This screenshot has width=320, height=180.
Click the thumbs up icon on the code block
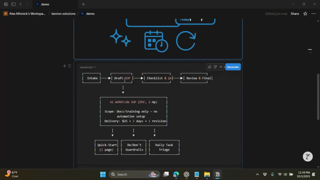[x=210, y=67]
